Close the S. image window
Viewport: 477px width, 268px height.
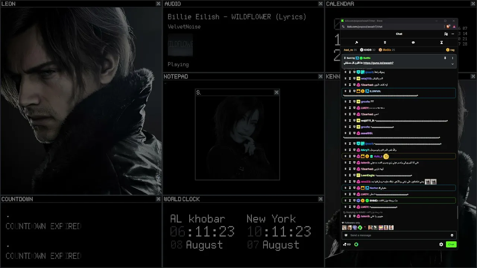(277, 92)
